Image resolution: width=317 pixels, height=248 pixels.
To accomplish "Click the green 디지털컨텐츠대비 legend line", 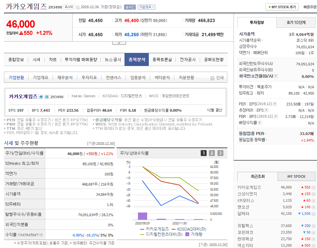I will point(142,235).
